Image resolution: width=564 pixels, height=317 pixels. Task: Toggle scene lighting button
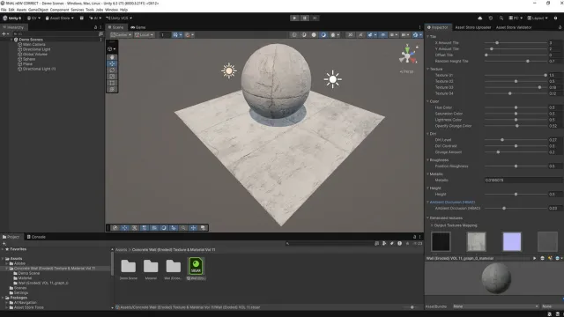pos(360,35)
